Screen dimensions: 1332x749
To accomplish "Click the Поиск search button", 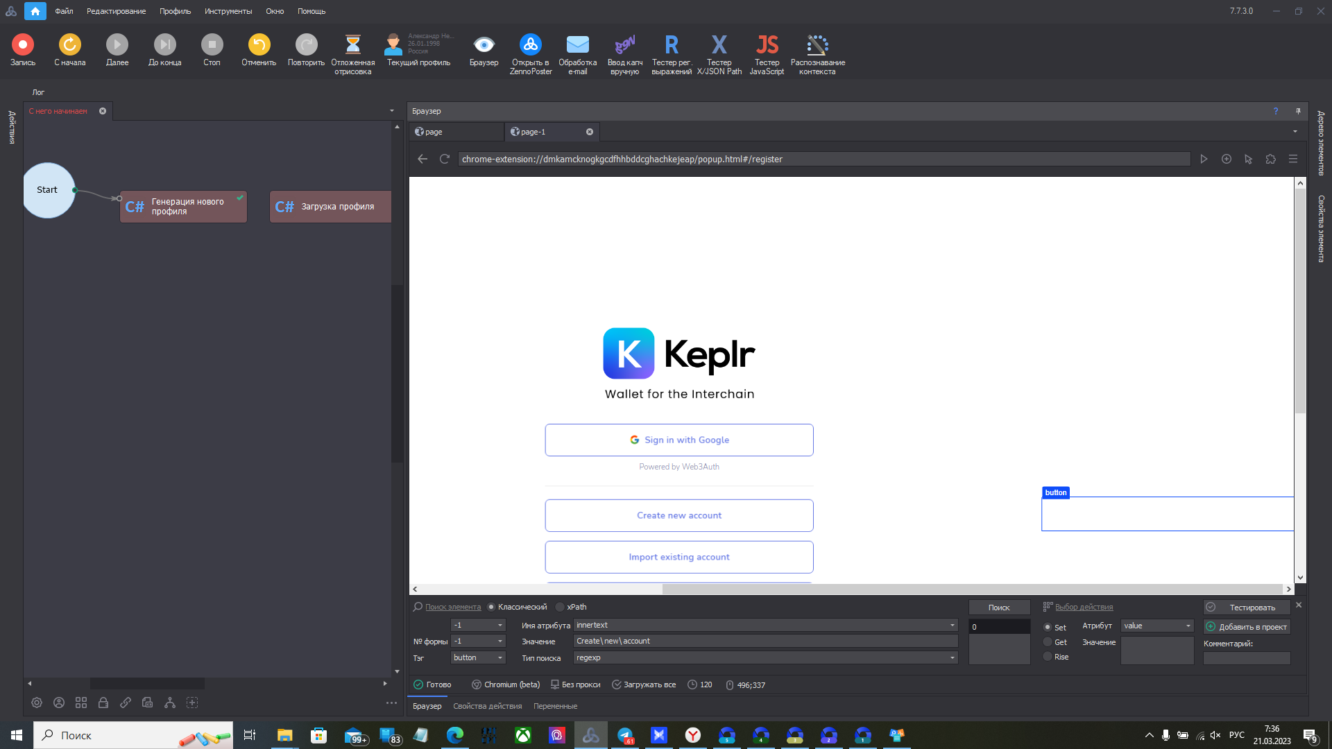I will [x=998, y=608].
